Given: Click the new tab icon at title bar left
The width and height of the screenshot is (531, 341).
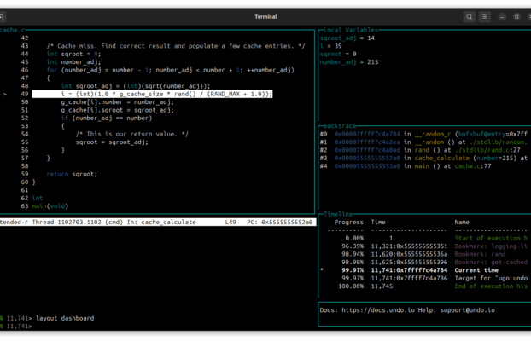Looking at the screenshot, I should (x=2, y=16).
